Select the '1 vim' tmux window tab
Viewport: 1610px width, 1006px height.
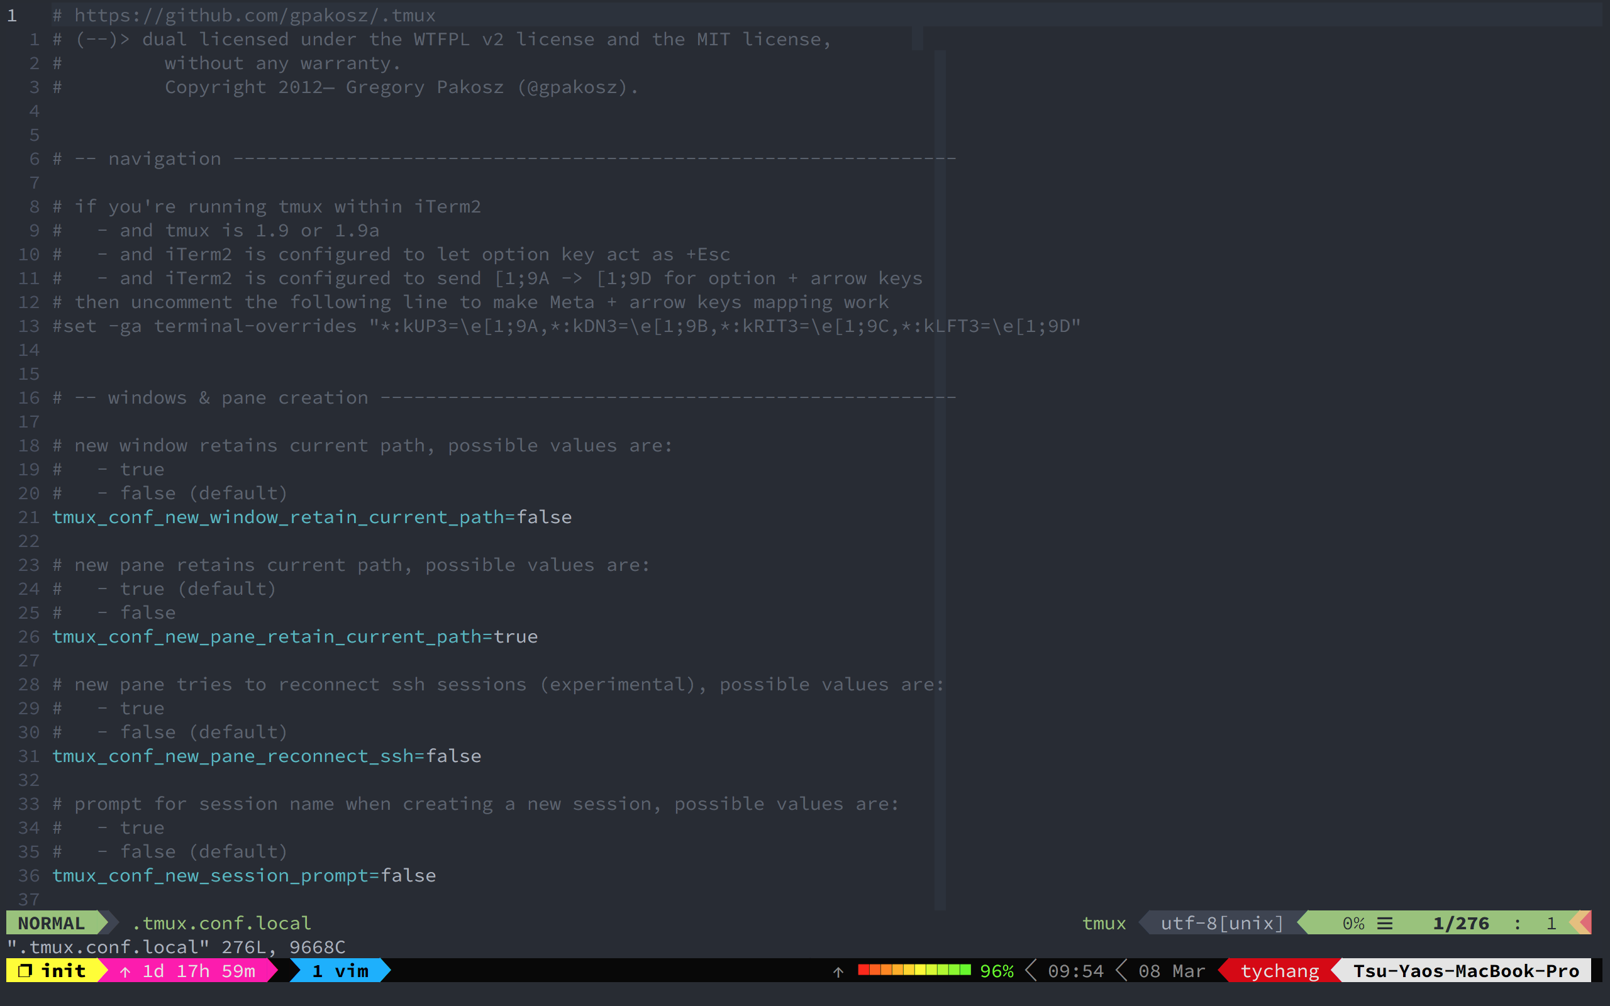[341, 971]
